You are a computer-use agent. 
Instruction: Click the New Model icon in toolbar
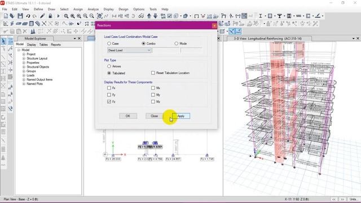pyautogui.click(x=6, y=16)
